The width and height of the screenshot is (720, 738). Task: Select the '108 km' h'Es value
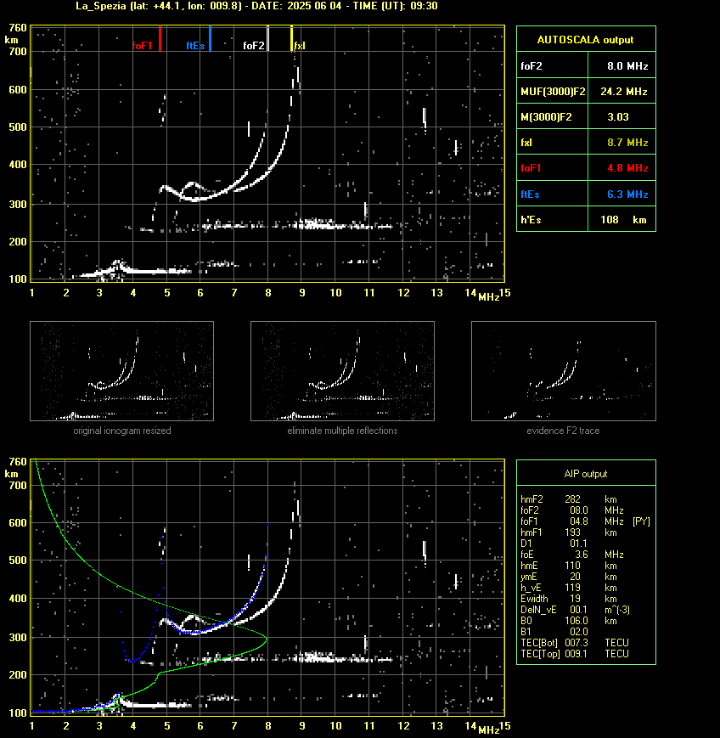[x=623, y=220]
